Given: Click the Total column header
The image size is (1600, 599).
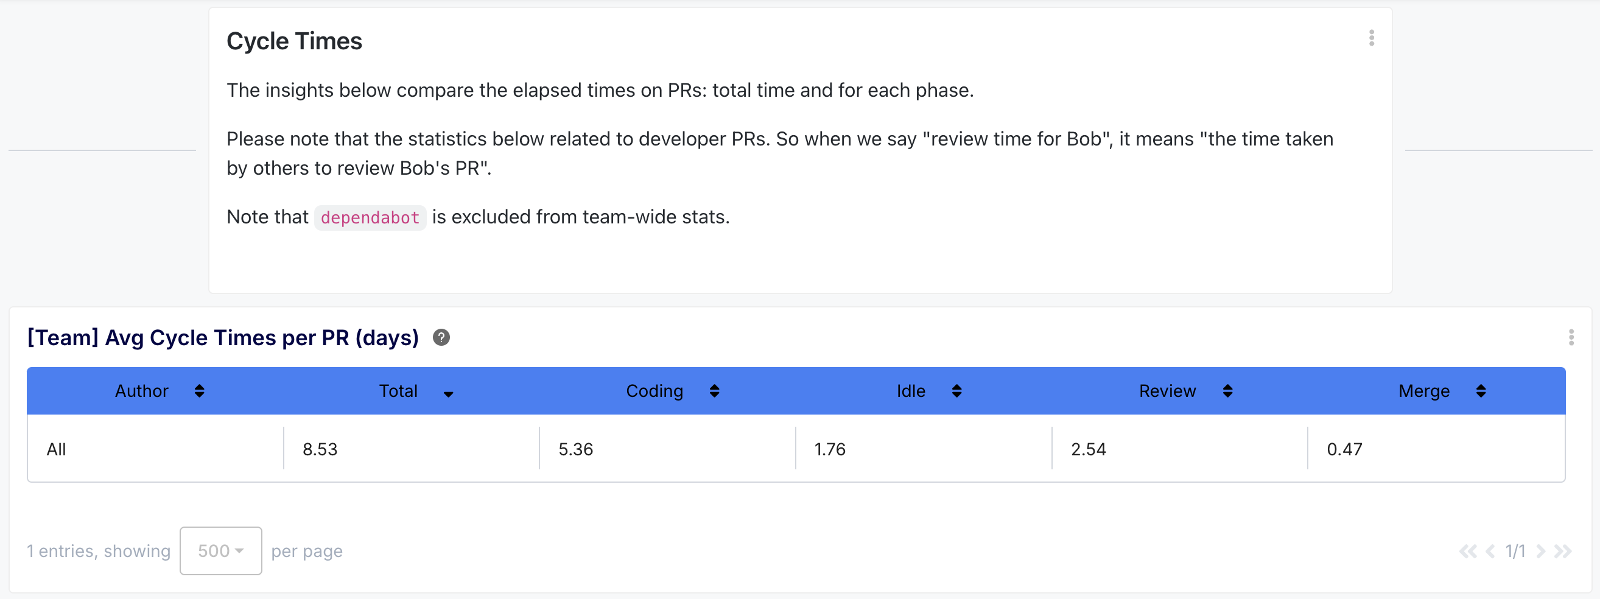Looking at the screenshot, I should click(x=398, y=390).
